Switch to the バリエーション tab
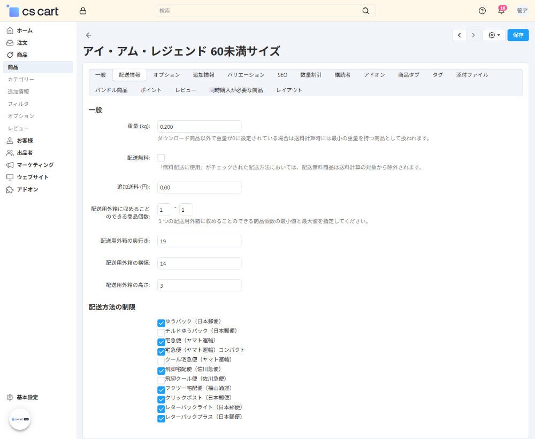Screen dimensions: 535x439 click(x=246, y=75)
